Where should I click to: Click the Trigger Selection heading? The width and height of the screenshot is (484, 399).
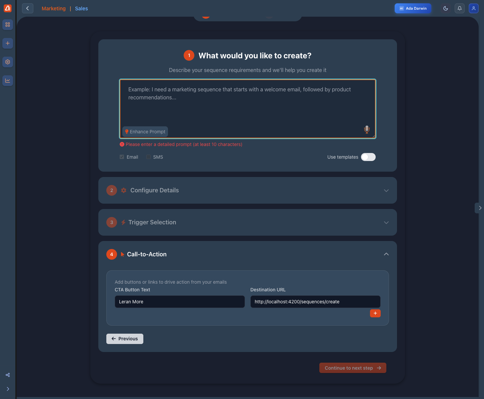coord(152,222)
